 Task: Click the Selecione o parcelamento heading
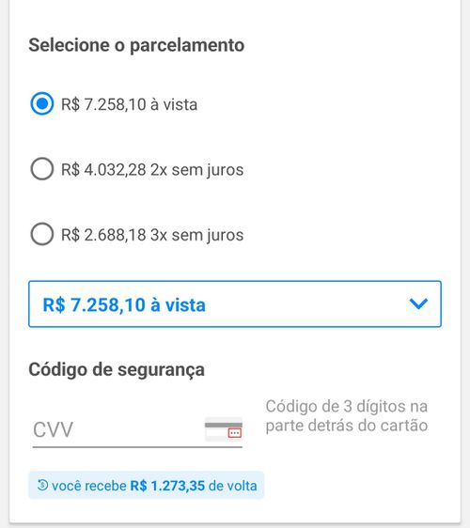pos(136,45)
